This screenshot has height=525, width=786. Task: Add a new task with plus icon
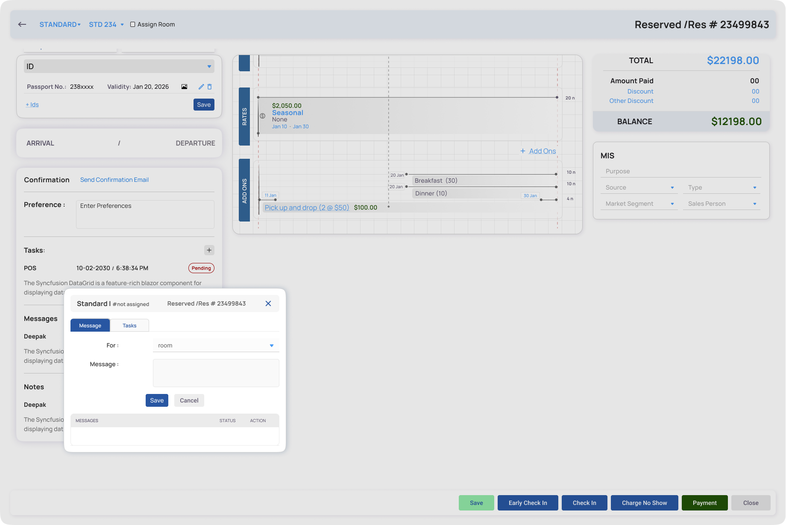coord(209,250)
